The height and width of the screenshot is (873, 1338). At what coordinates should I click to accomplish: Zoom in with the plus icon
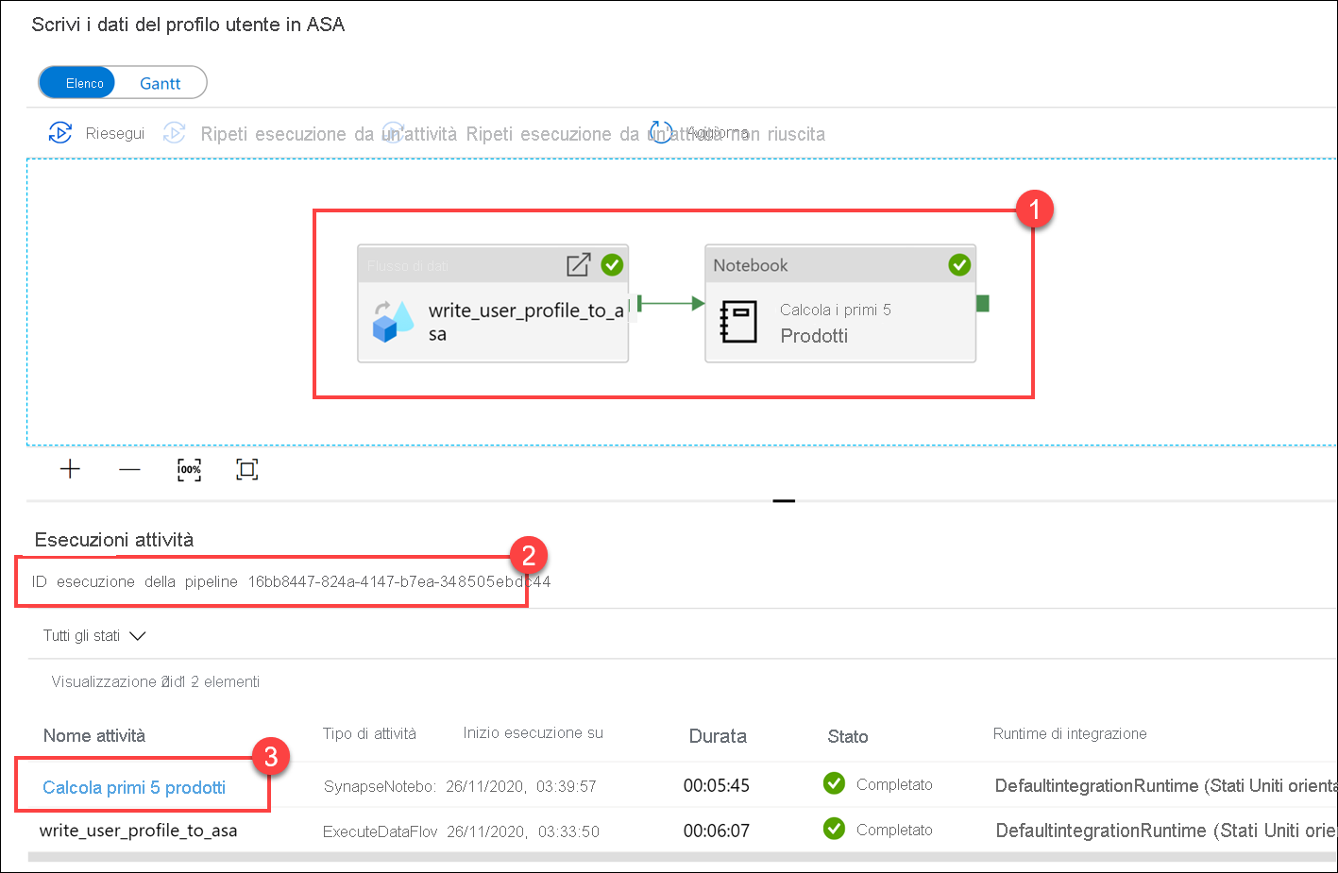click(70, 469)
